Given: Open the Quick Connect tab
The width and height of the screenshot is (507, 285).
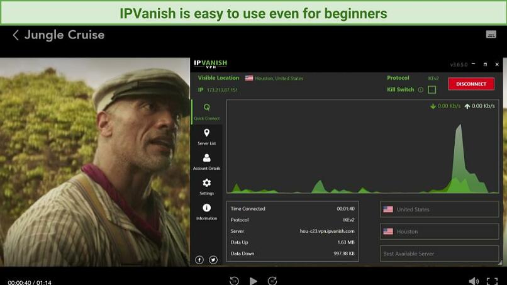Looking at the screenshot, I should coord(206,111).
